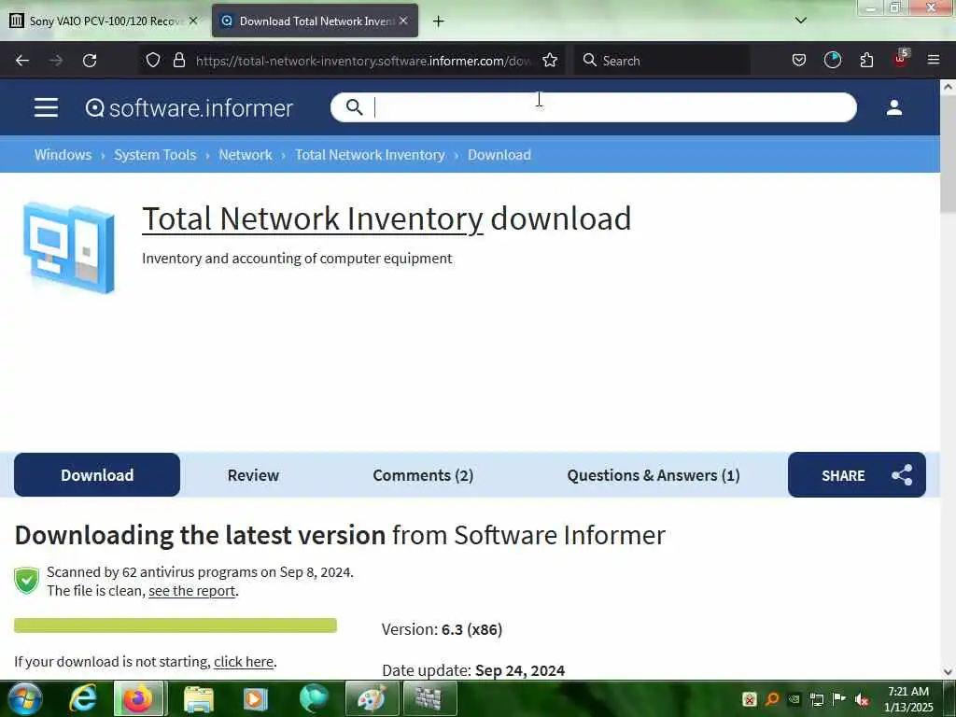956x717 pixels.
Task: Click the Version: 6.3 (x86) text
Action: pyautogui.click(x=442, y=629)
